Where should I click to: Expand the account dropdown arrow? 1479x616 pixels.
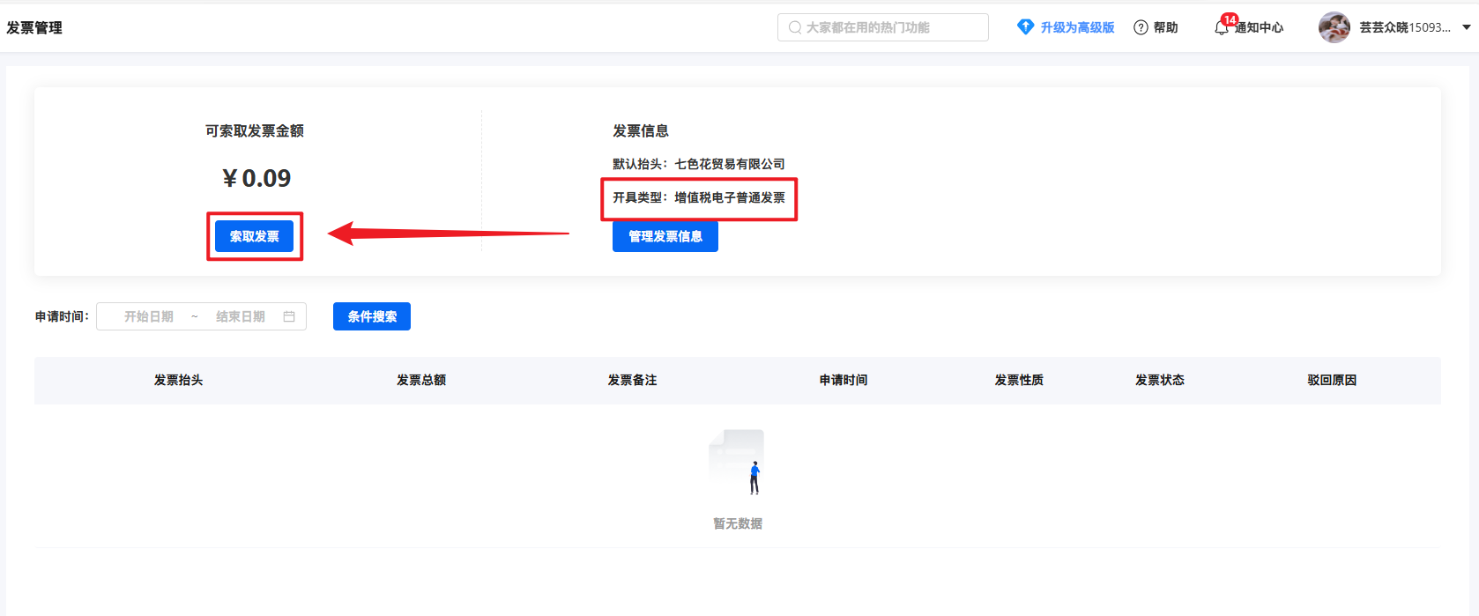click(x=1467, y=27)
